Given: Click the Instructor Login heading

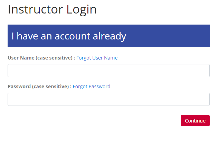Looking at the screenshot, I should tap(52, 9).
